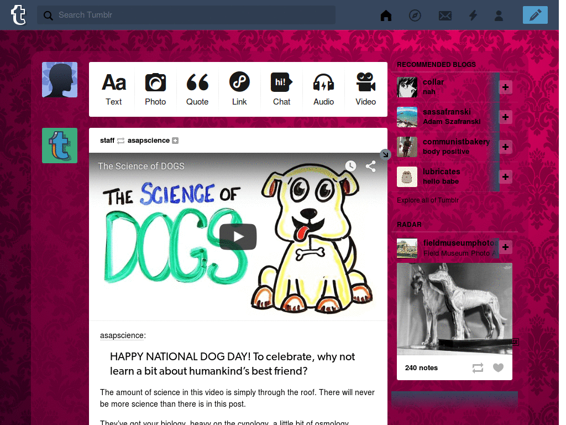Open the fieldmuseumphotos radar blog
The height and width of the screenshot is (425, 566).
coord(460,243)
